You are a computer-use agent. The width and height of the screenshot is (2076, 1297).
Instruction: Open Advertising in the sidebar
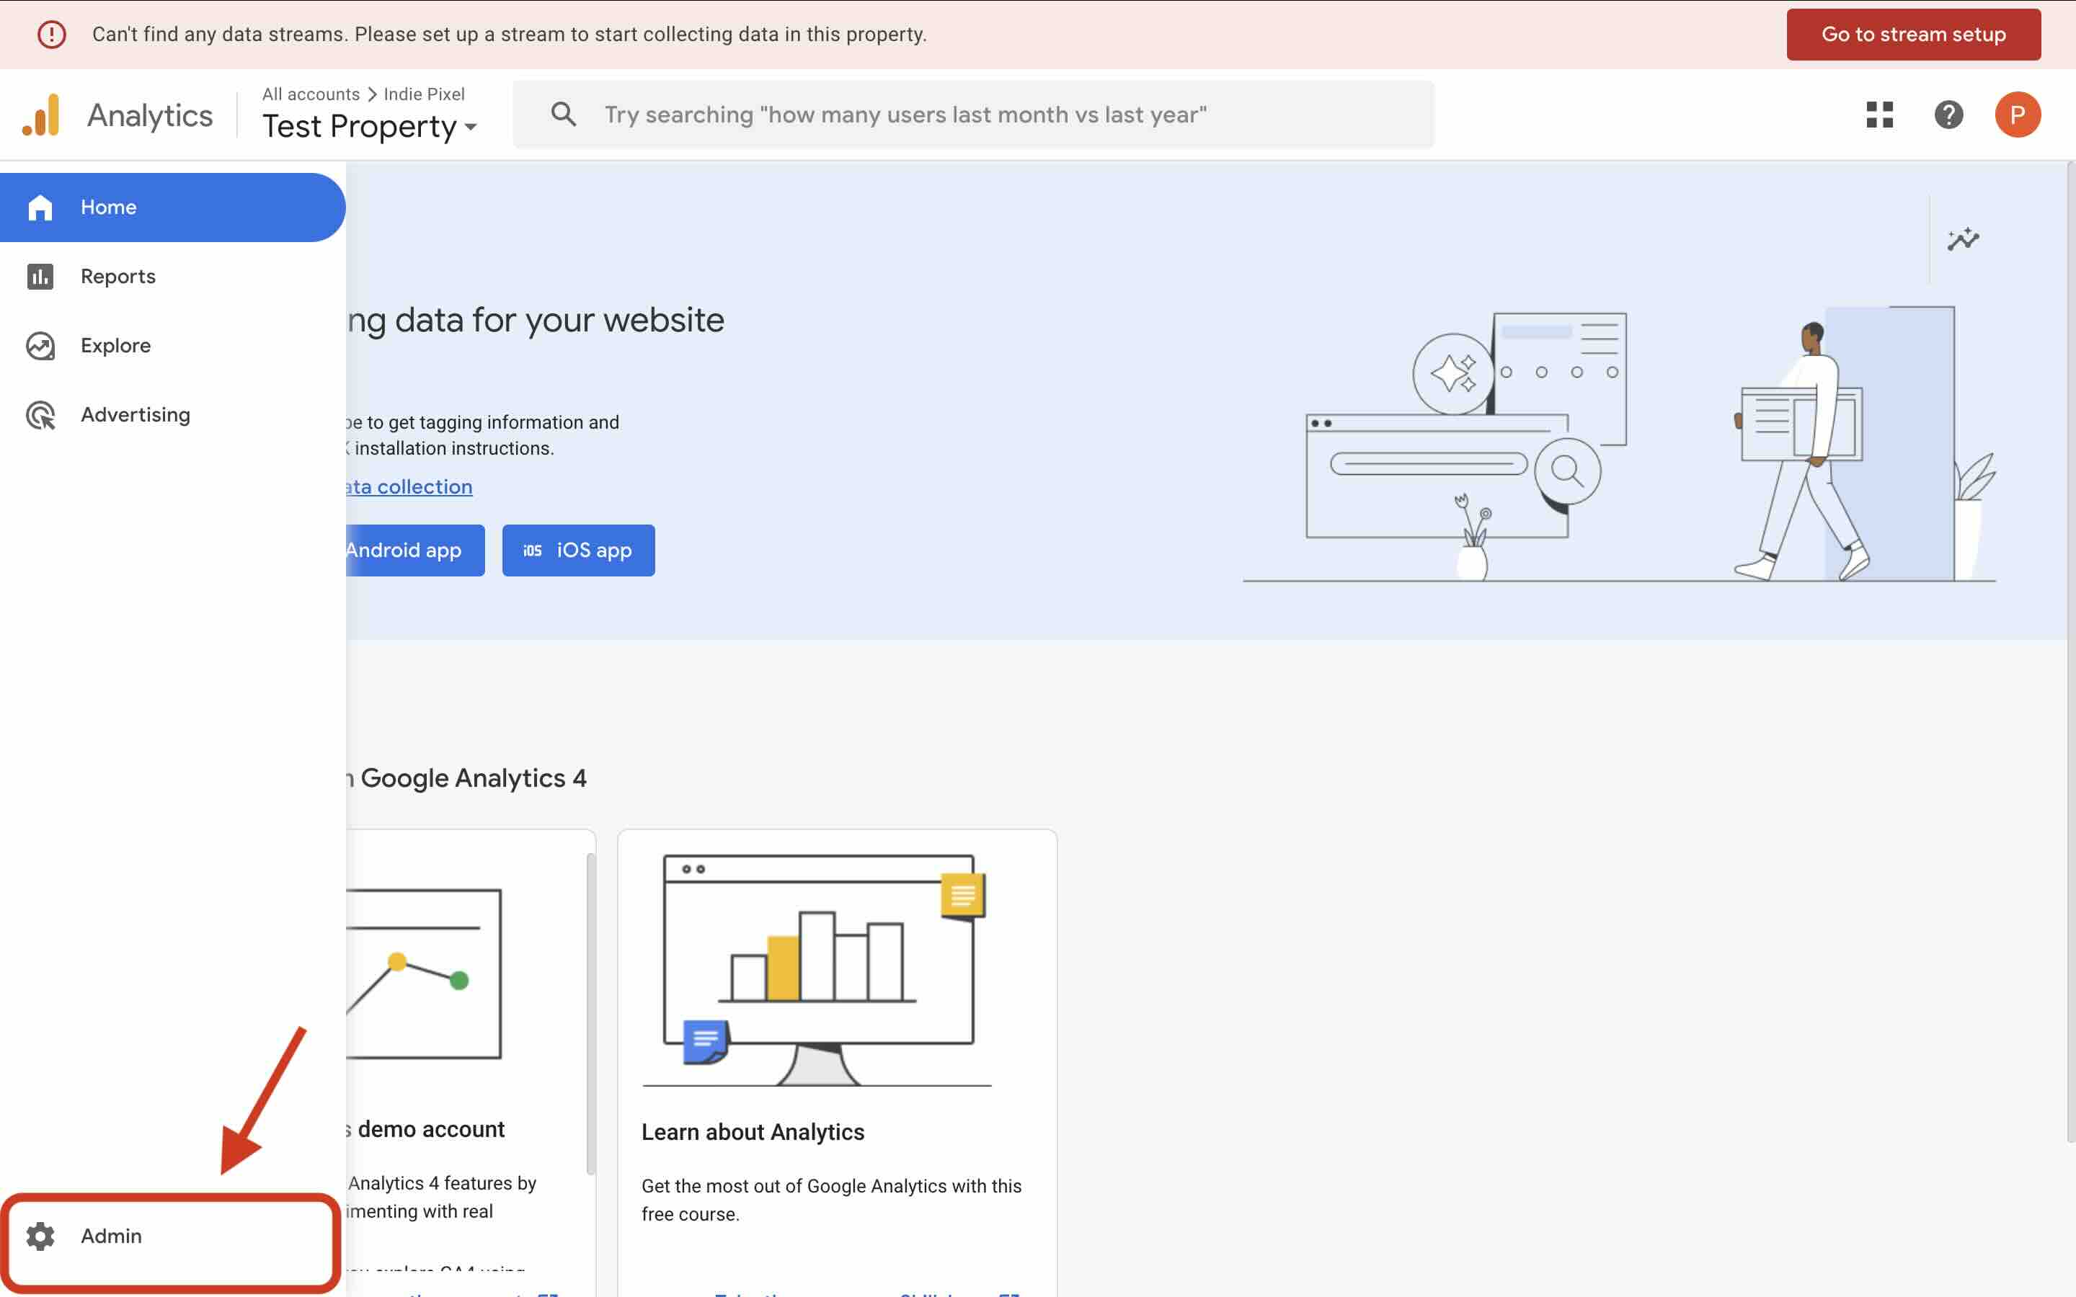[135, 415]
